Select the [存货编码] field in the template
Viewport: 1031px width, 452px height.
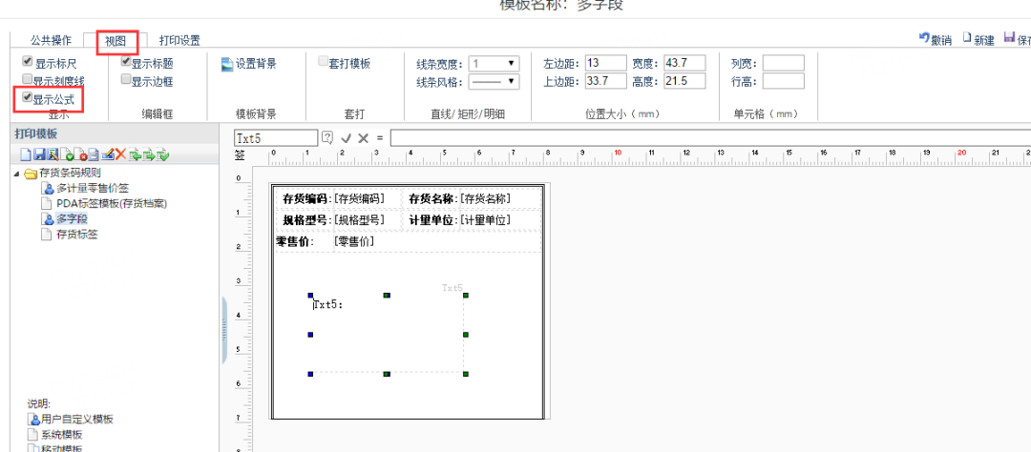[x=359, y=198]
